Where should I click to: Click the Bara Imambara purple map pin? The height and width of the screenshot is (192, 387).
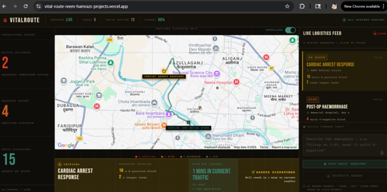pyautogui.click(x=169, y=114)
